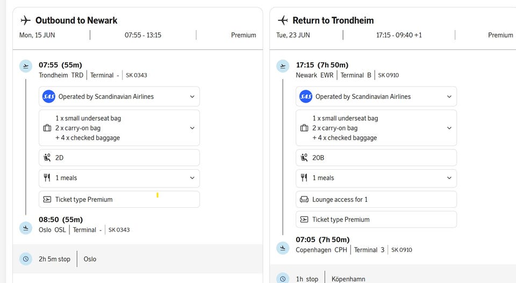Click the 07:55 - 13:15 time range
516x283 pixels.
click(143, 35)
